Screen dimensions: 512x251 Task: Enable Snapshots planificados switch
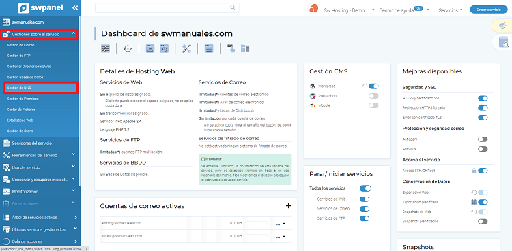point(483,221)
